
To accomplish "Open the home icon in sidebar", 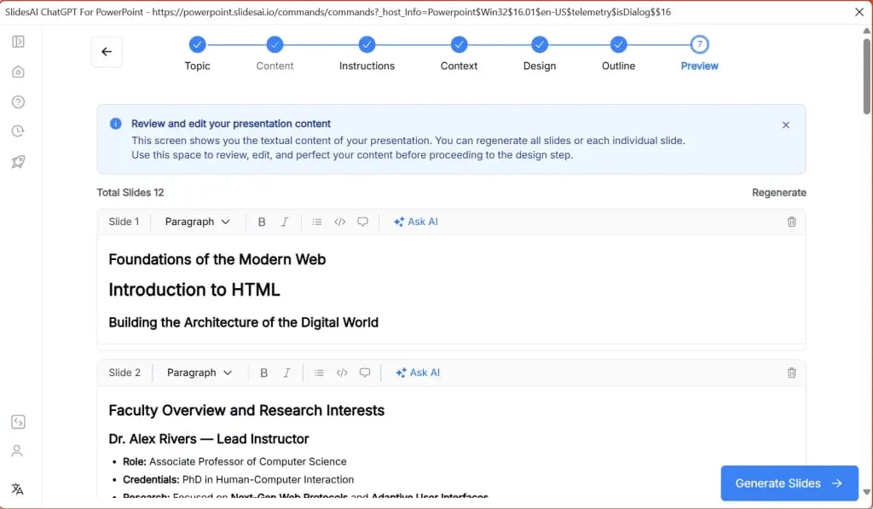I will 18,72.
